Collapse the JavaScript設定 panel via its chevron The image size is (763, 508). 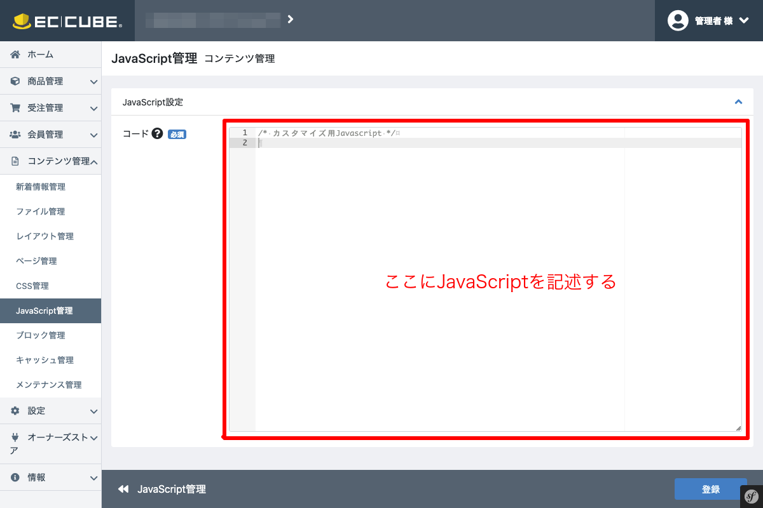738,101
